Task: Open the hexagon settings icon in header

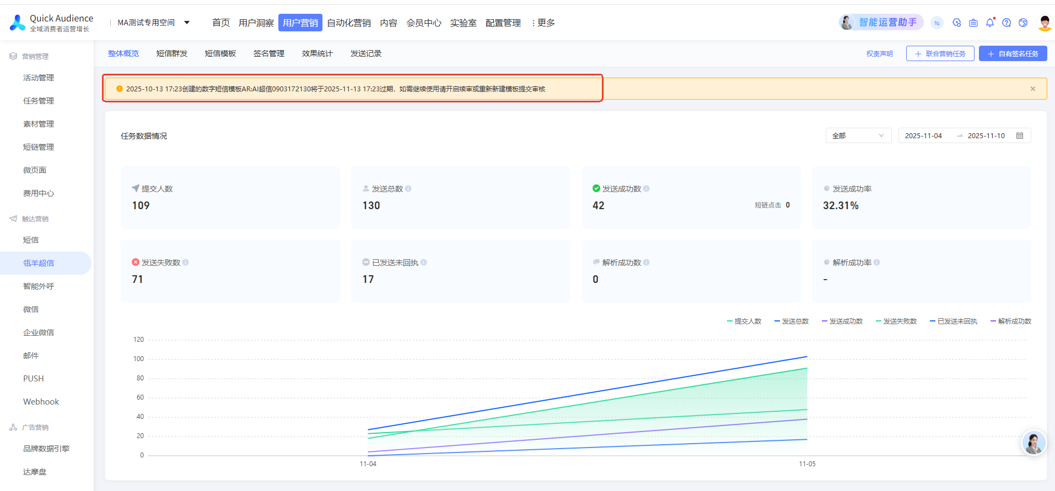Action: (x=956, y=23)
